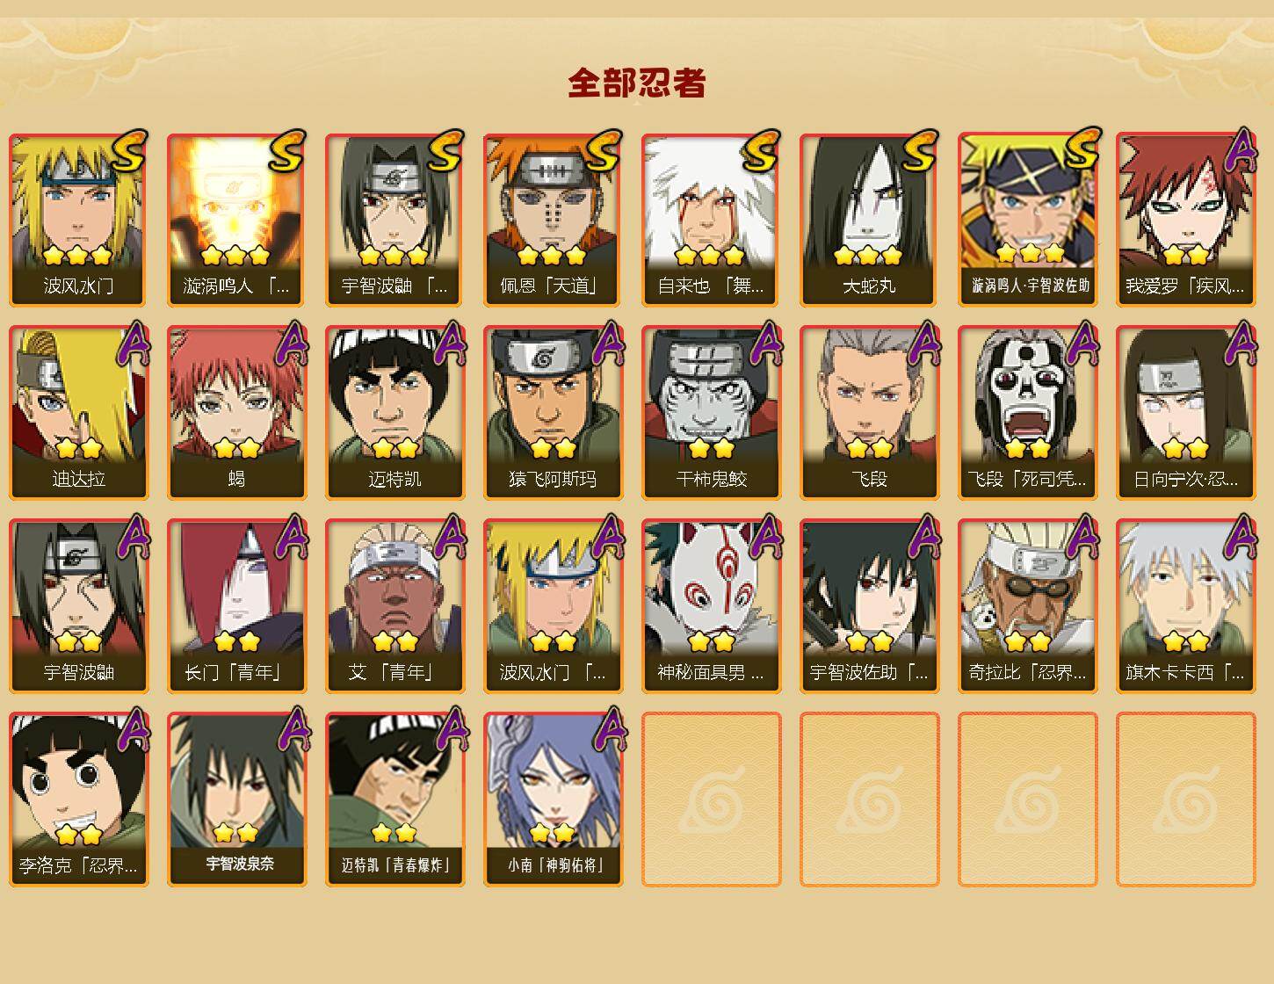Pick the 蝎 ninja card

pos(236,413)
